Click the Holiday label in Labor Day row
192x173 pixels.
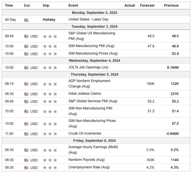[x=49, y=20]
